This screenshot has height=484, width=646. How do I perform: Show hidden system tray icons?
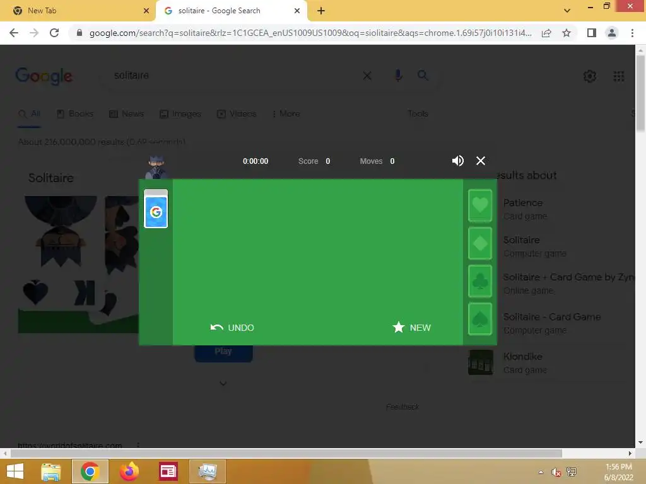point(541,472)
